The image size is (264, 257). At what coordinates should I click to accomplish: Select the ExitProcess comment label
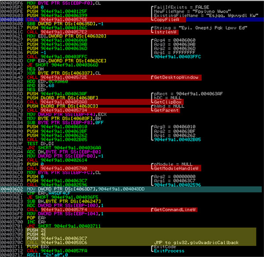pyautogui.click(x=169, y=251)
